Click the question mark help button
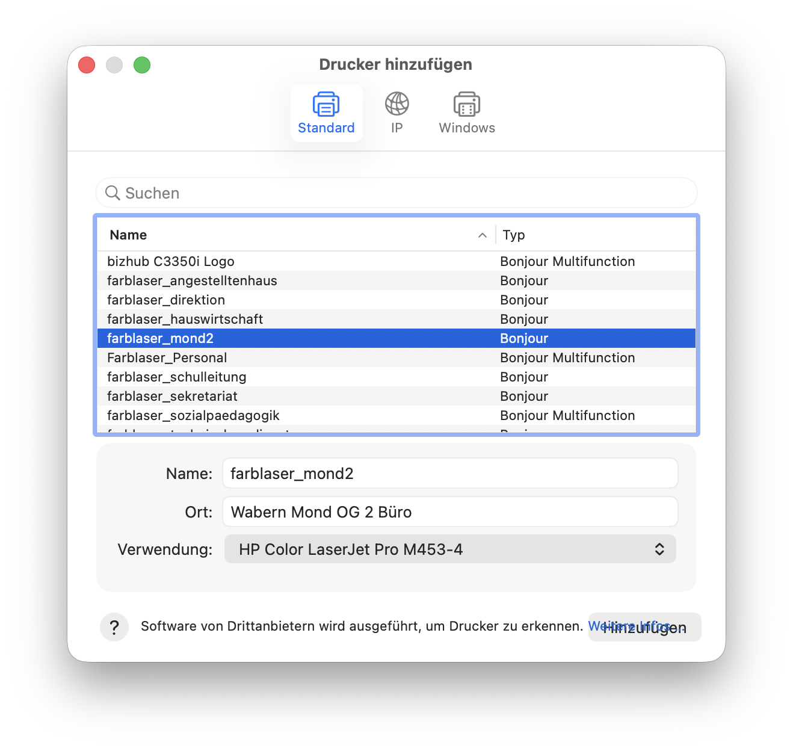The width and height of the screenshot is (793, 751). click(114, 627)
